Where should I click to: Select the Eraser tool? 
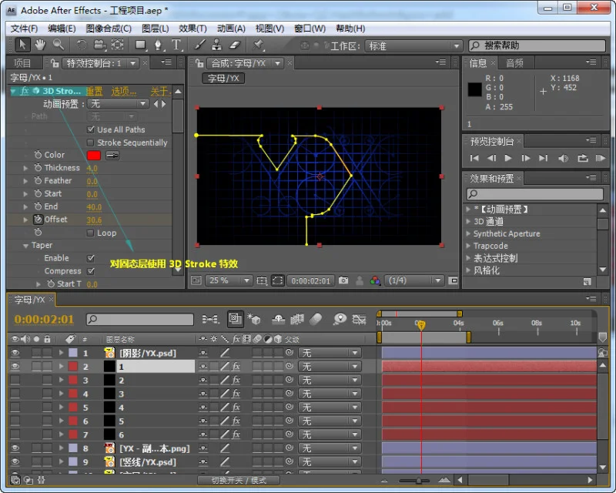[x=235, y=45]
